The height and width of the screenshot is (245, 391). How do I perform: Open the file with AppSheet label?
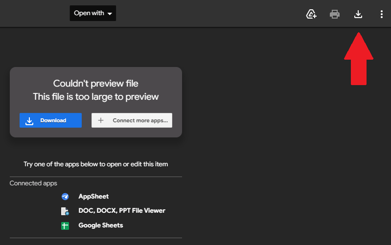pos(93,197)
